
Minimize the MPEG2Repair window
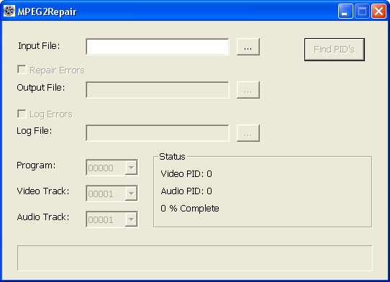pos(345,12)
